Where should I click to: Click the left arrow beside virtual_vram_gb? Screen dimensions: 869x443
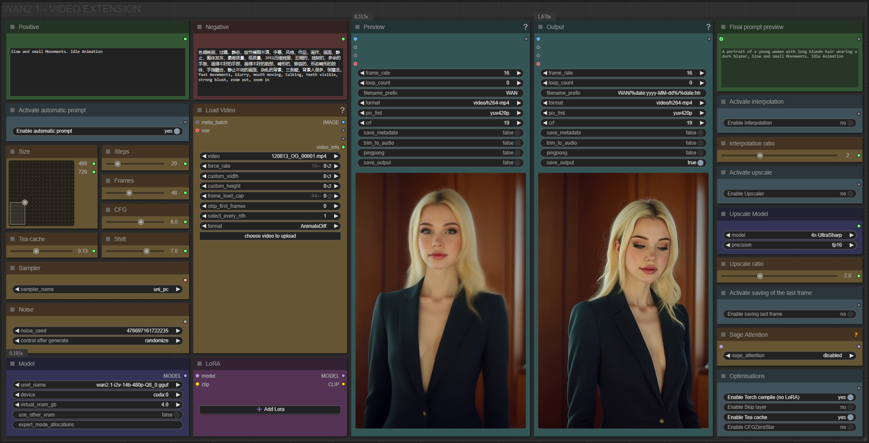tap(17, 405)
